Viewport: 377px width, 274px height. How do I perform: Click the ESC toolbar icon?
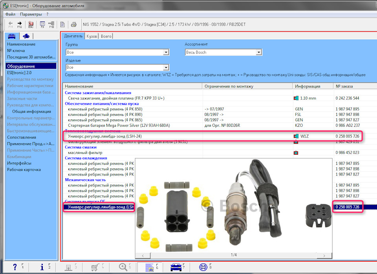[x=31, y=24]
